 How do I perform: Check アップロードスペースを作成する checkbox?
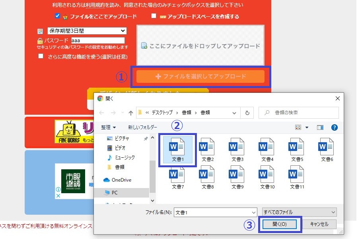tap(154, 16)
